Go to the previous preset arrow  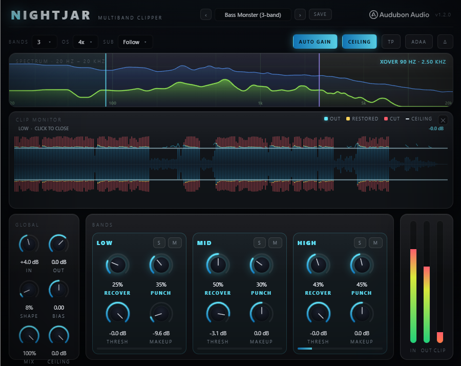(x=206, y=15)
